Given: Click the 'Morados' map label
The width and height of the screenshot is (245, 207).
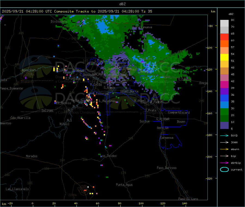Looking at the screenshot, I should (32, 156).
